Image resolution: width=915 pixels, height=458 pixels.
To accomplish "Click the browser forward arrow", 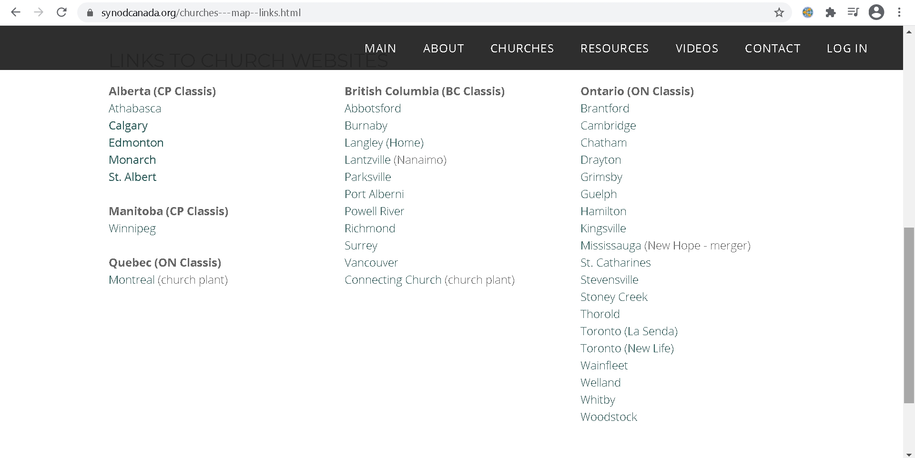I will pyautogui.click(x=39, y=12).
